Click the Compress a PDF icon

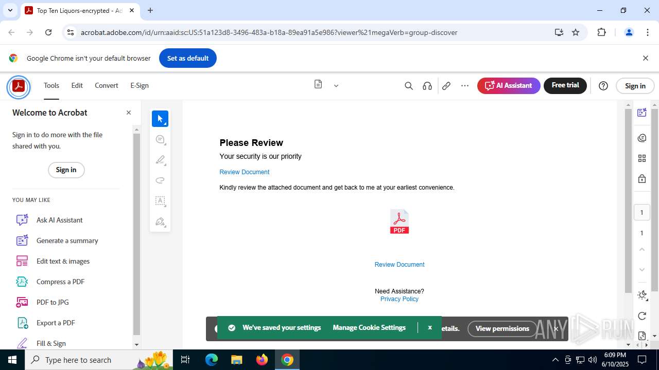click(22, 282)
